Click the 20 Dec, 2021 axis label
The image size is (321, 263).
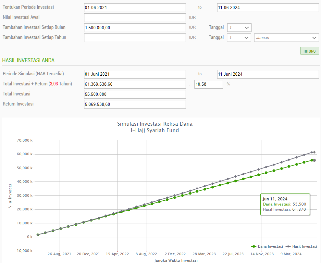point(88,254)
